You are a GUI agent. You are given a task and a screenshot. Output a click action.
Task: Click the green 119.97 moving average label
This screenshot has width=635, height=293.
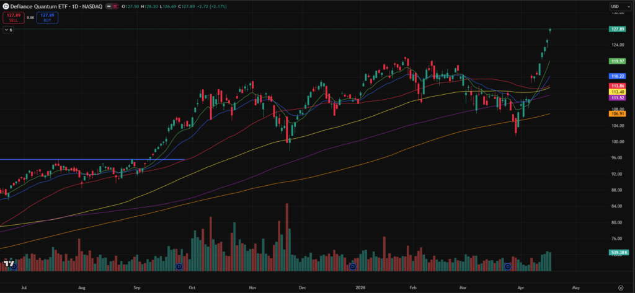617,61
